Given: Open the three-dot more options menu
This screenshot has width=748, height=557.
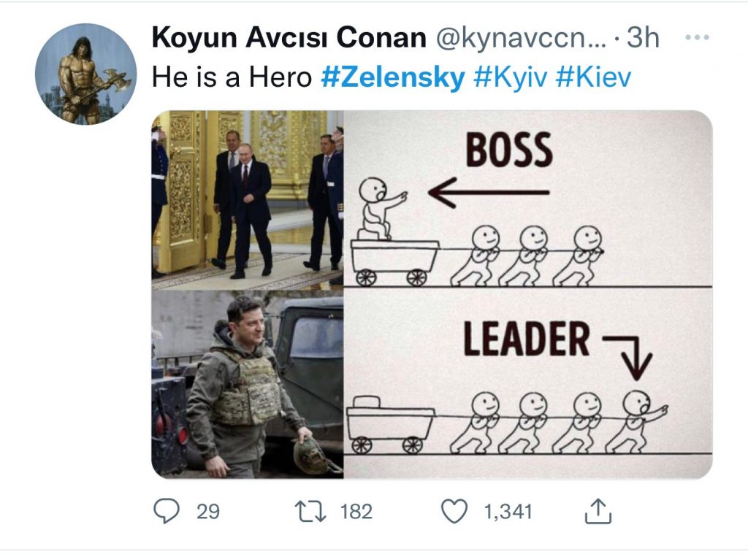Looking at the screenshot, I should point(701,38).
